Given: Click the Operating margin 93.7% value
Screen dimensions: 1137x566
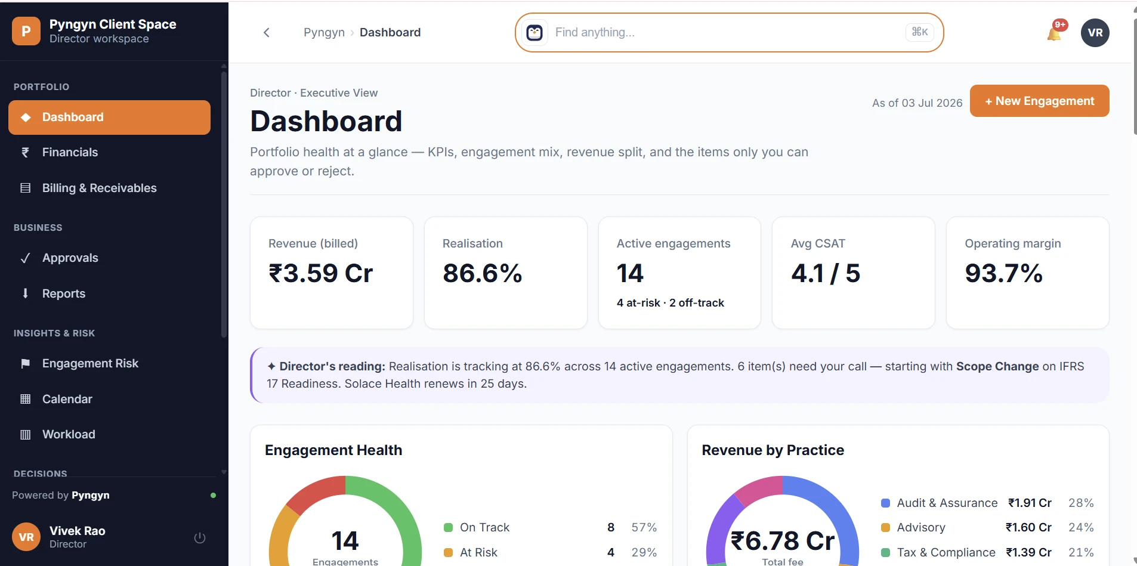Looking at the screenshot, I should (x=1004, y=274).
